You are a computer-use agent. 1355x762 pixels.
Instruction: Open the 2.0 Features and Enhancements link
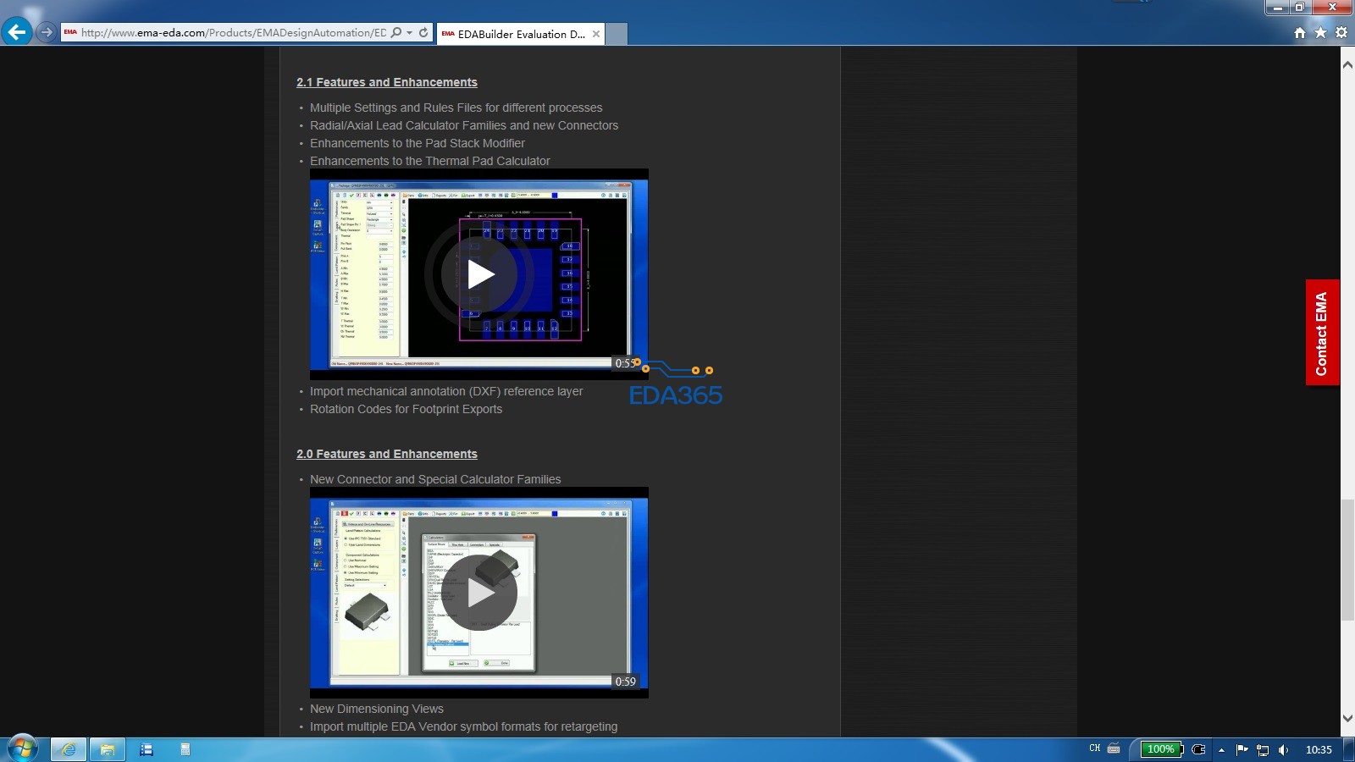[387, 454]
